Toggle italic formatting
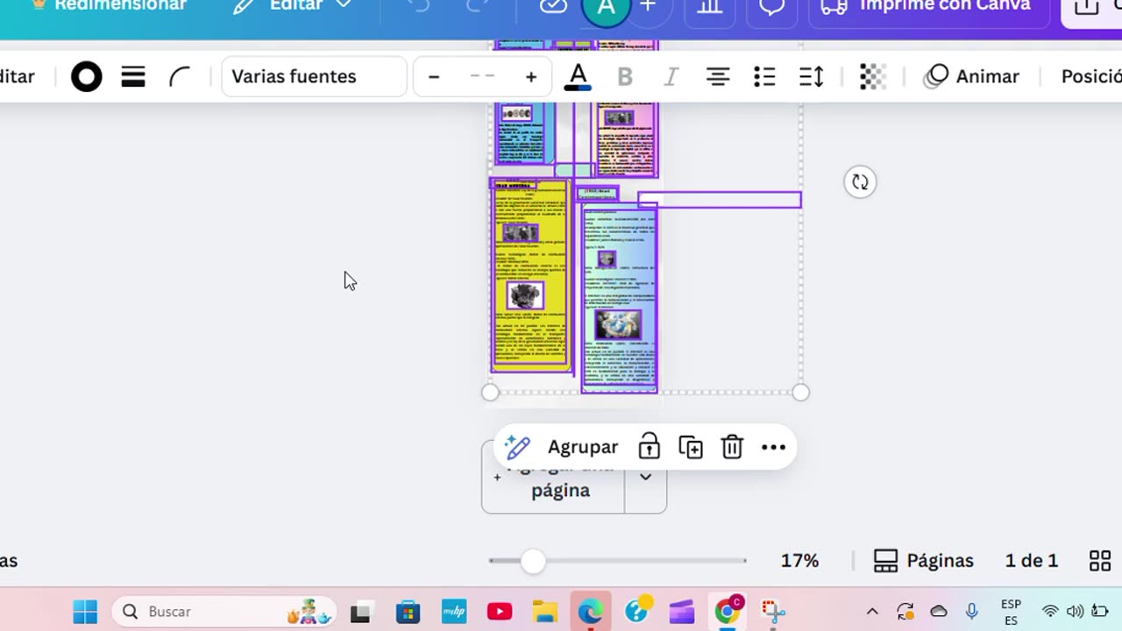The height and width of the screenshot is (631, 1122). tap(671, 77)
